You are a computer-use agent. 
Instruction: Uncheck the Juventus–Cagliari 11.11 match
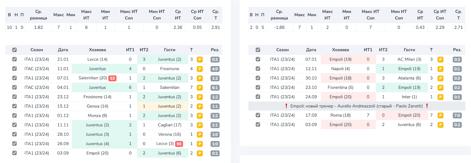click(14, 125)
